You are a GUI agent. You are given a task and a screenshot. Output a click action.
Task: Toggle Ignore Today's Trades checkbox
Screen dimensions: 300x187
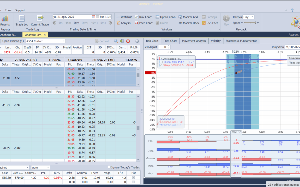[109, 167]
